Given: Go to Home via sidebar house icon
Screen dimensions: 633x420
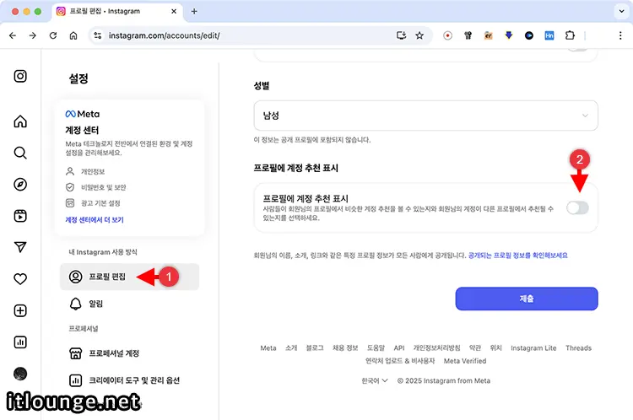Looking at the screenshot, I should pyautogui.click(x=20, y=121).
